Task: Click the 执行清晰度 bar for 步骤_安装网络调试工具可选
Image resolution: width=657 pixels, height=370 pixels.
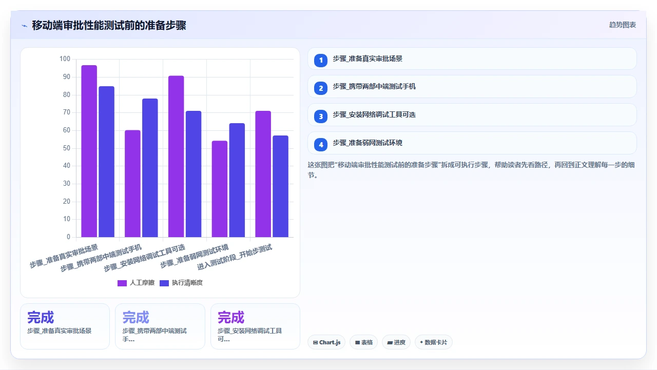Action: (x=194, y=174)
